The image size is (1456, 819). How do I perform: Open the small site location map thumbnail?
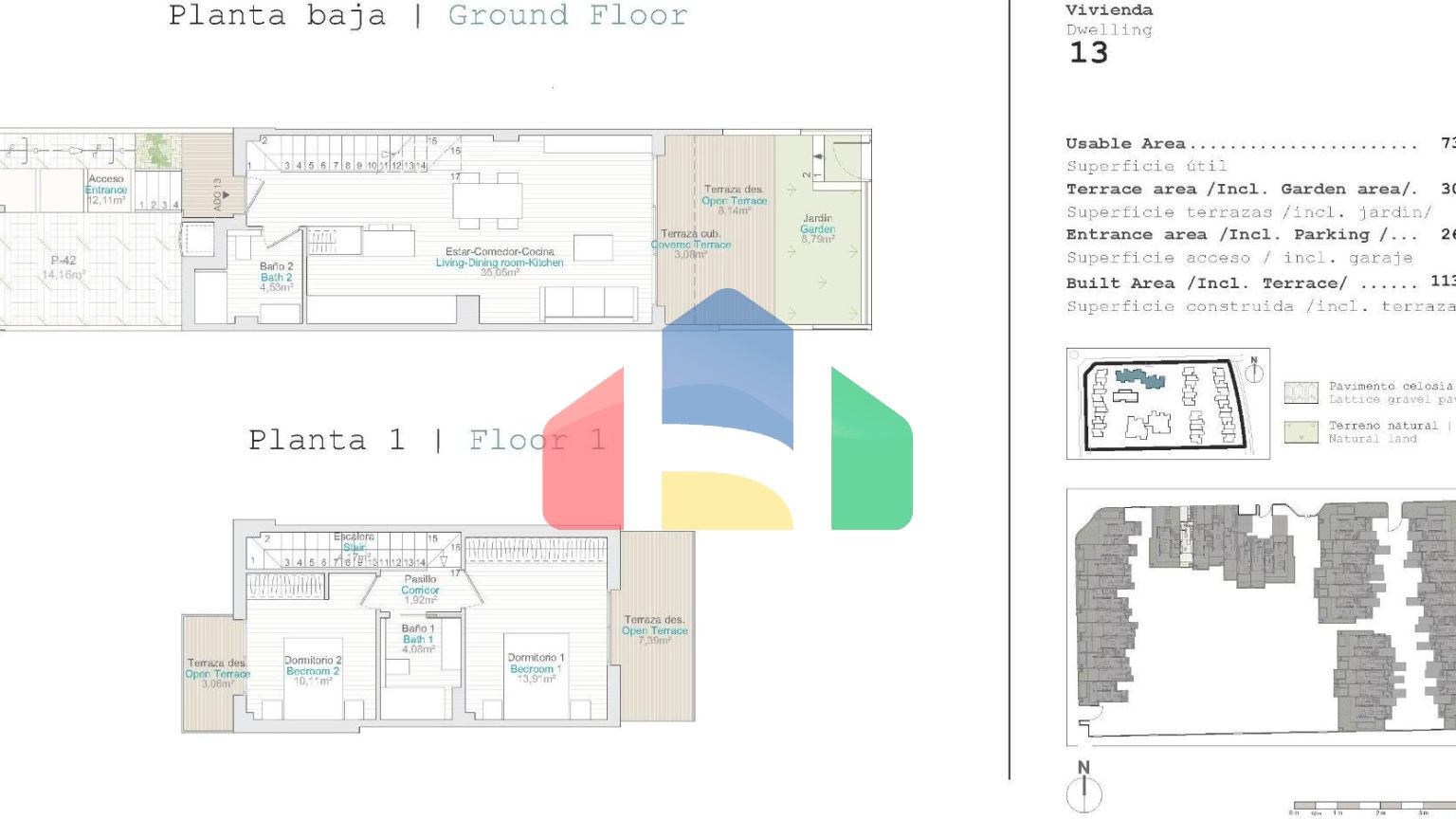pos(1167,404)
